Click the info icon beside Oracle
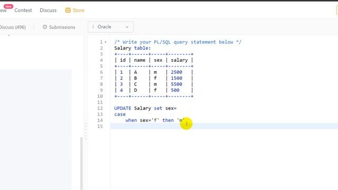The height and width of the screenshot is (190, 338). click(x=93, y=27)
